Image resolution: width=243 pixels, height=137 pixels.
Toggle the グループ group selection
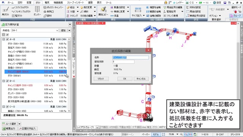pyautogui.click(x=235, y=16)
